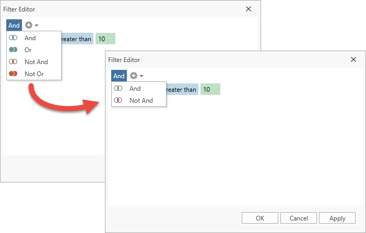
Task: Click the Not And icon in the left menu
Action: [14, 62]
